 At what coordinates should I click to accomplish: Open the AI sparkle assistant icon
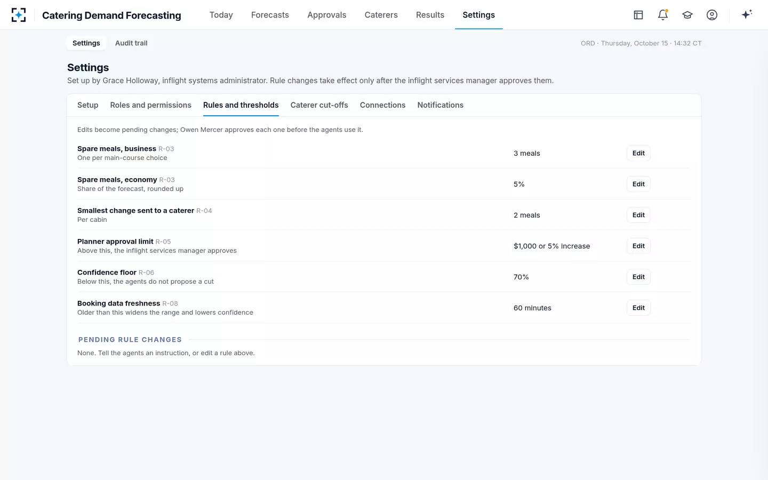pyautogui.click(x=747, y=14)
